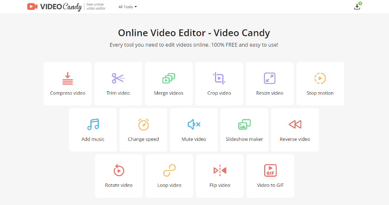Click the Flip video mirror icon
This screenshot has height=205, width=389.
click(220, 170)
